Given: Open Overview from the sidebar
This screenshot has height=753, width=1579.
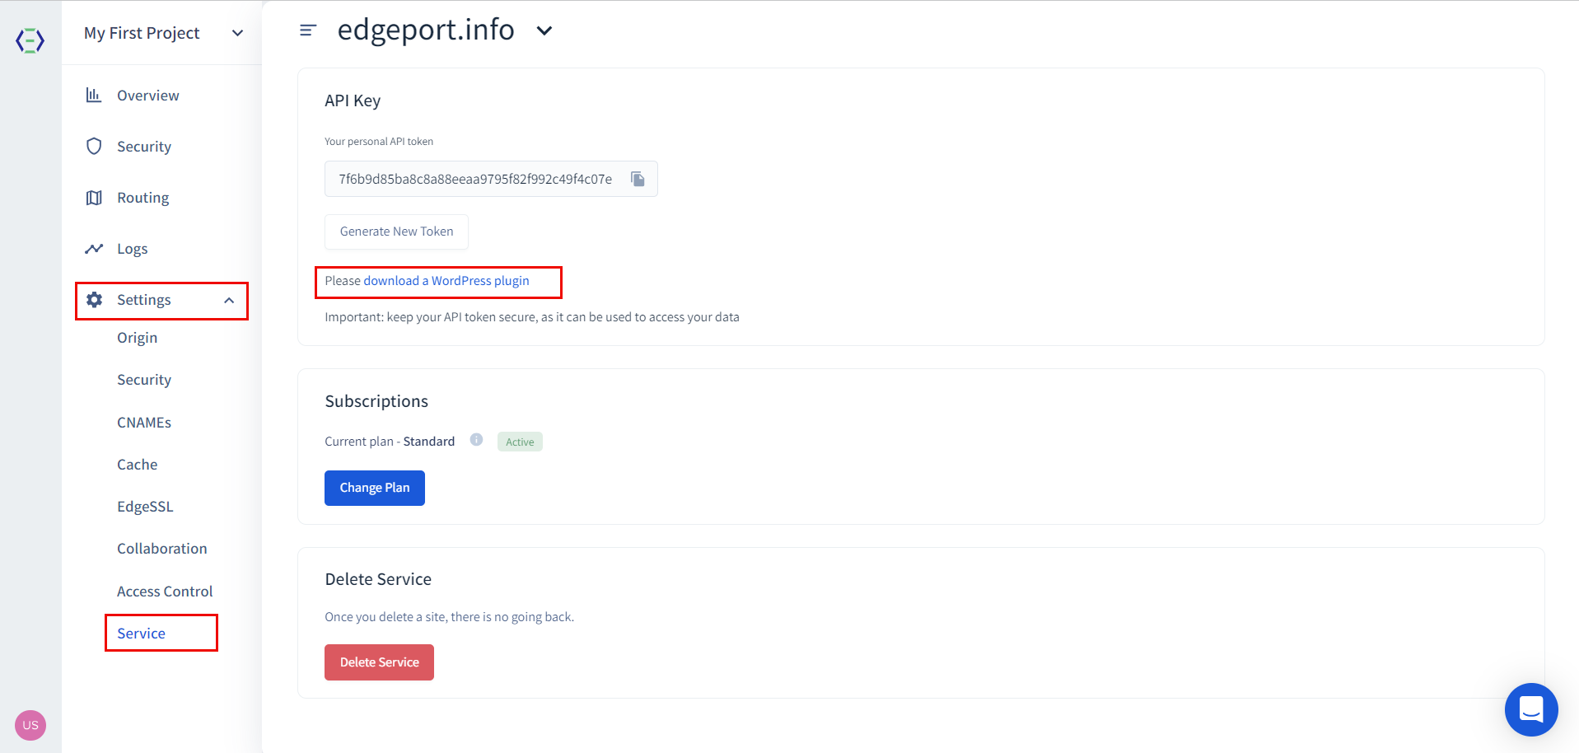Looking at the screenshot, I should pos(147,96).
